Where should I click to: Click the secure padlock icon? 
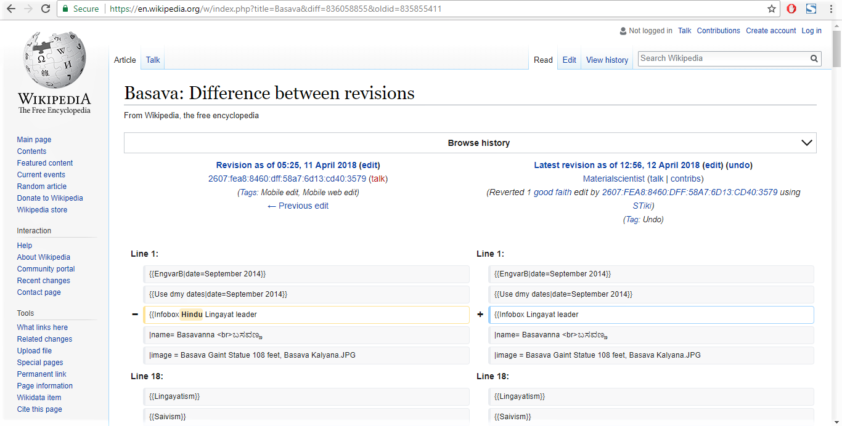coord(65,9)
